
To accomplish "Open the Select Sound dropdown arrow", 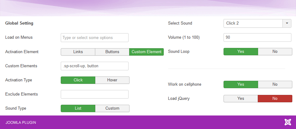I will click(287, 23).
